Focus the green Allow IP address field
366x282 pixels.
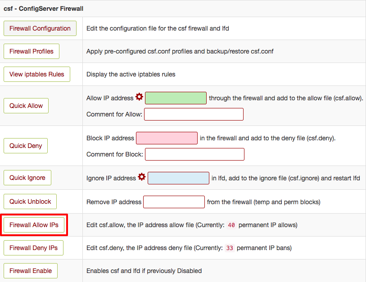tap(176, 98)
